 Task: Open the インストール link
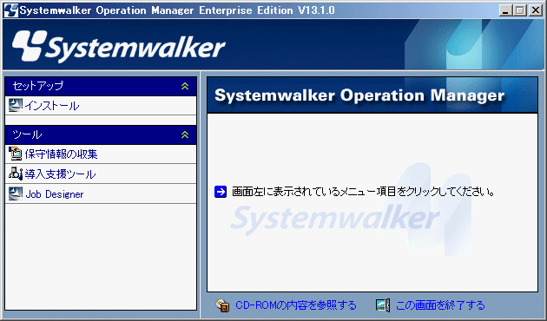[x=52, y=106]
